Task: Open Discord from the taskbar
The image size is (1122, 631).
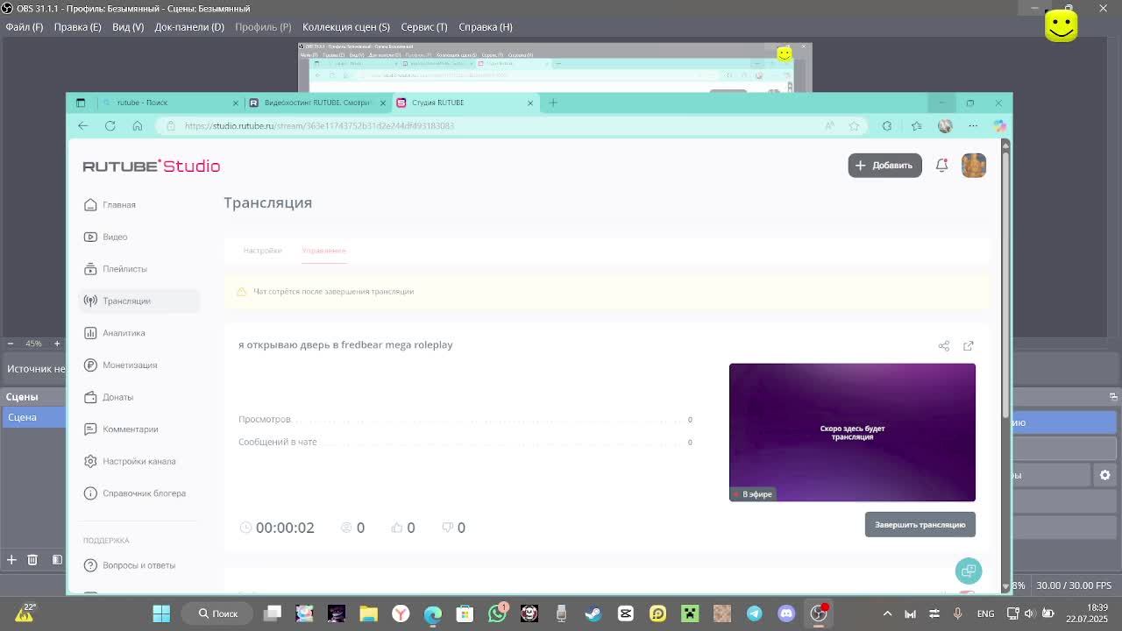Action: click(786, 613)
